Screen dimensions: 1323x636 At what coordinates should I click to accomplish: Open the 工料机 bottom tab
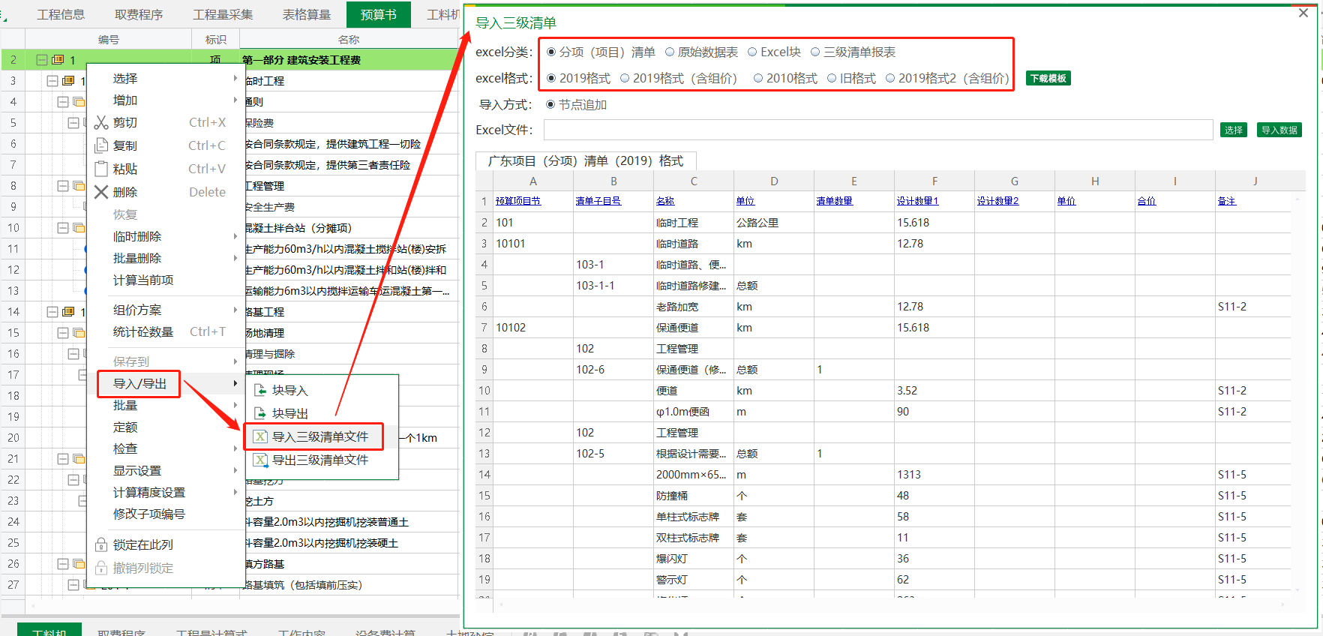pyautogui.click(x=49, y=631)
